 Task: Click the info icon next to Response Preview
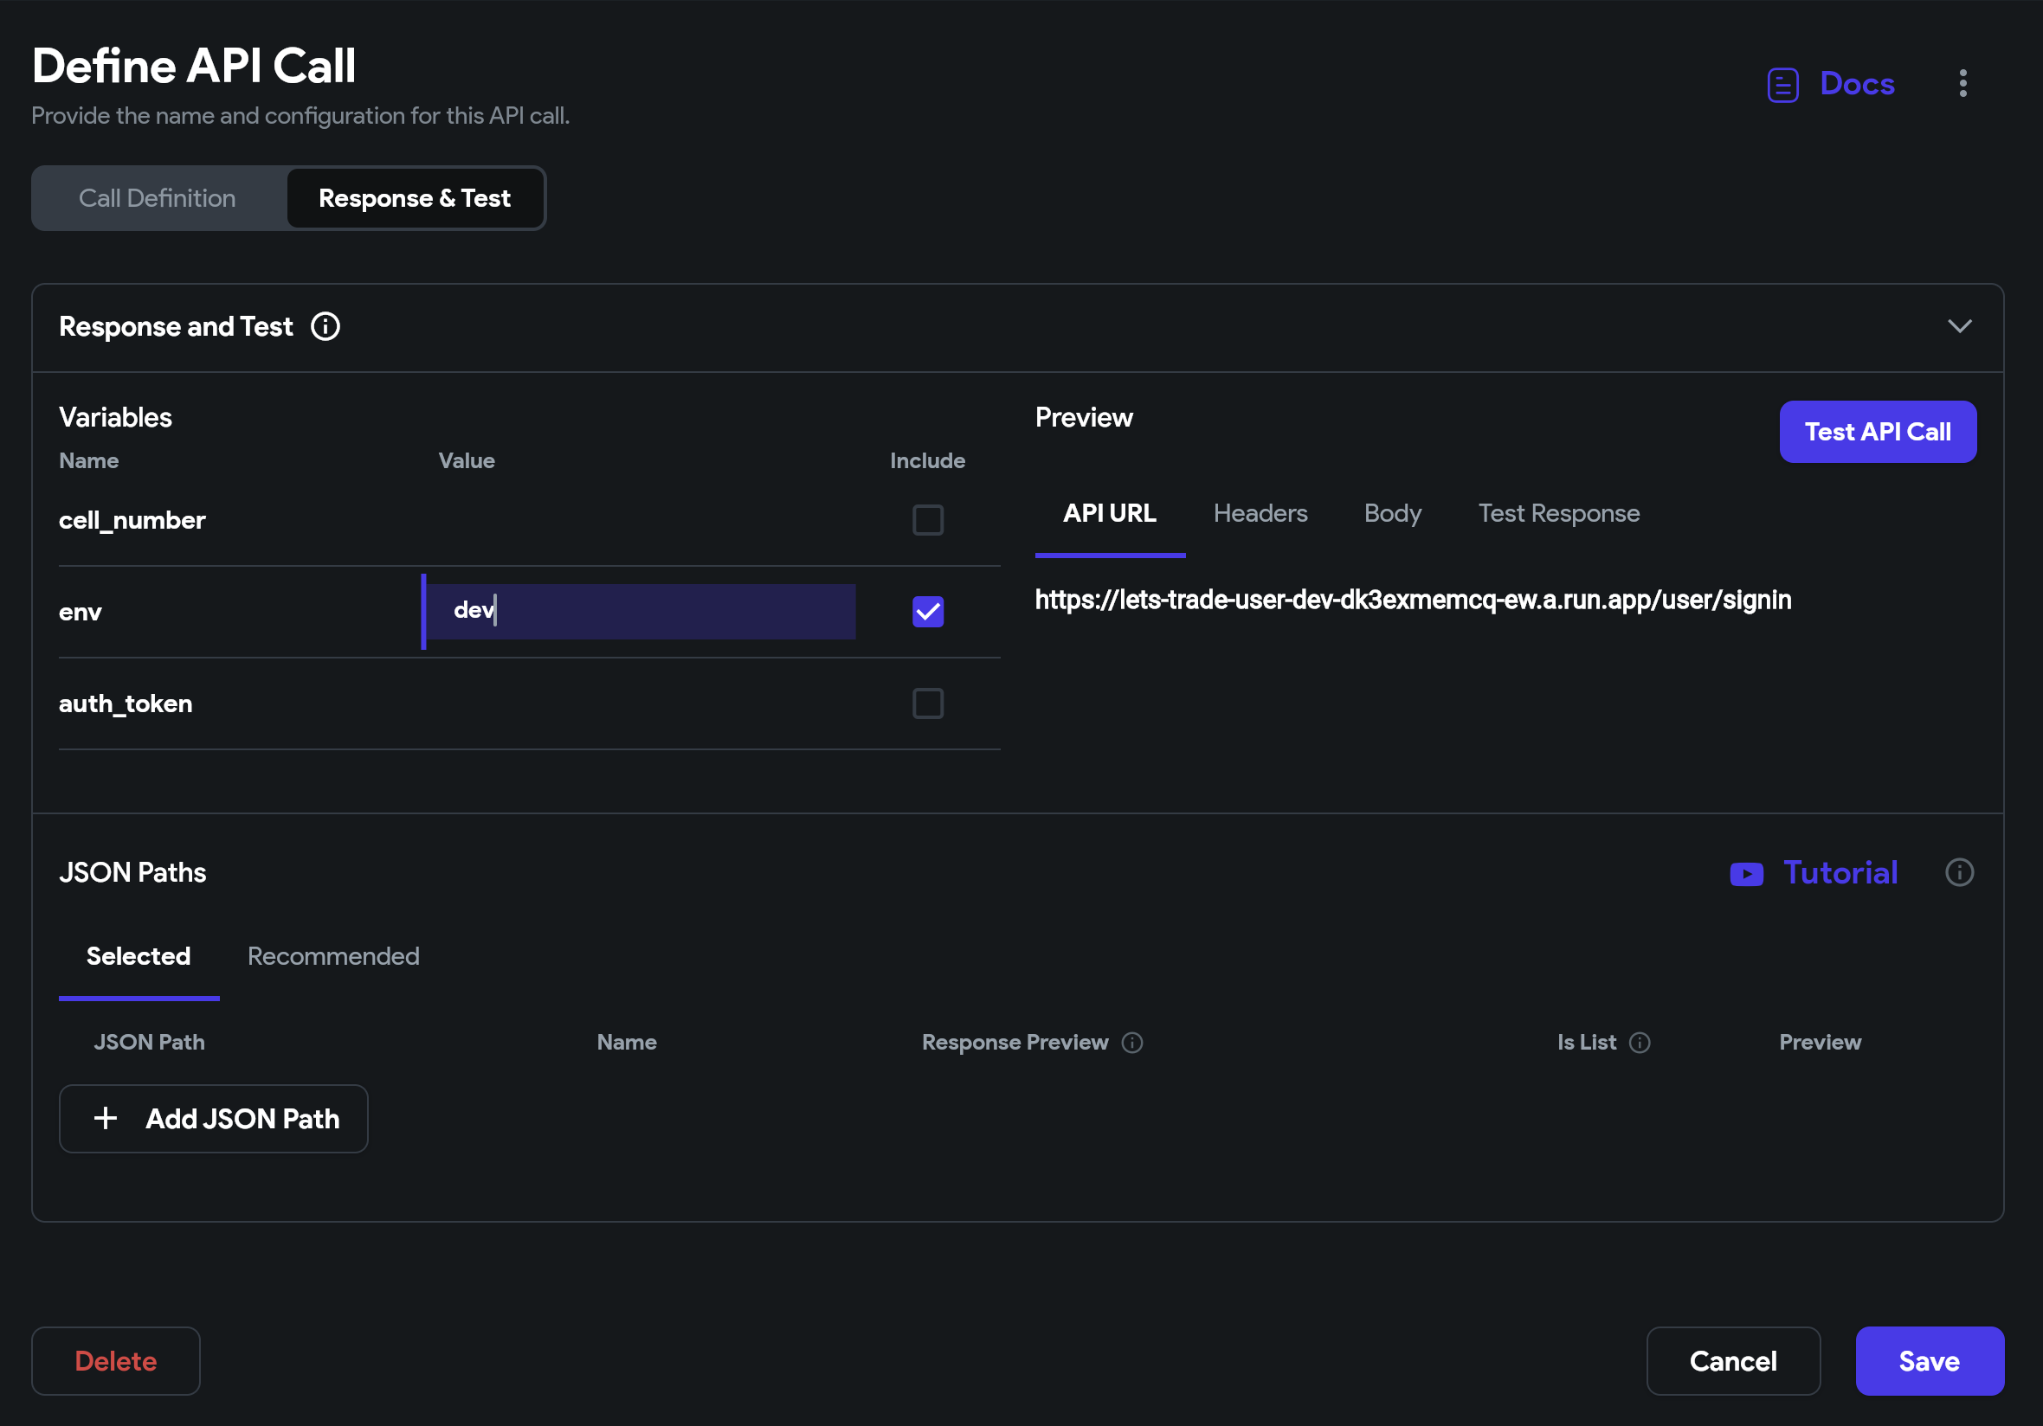click(x=1131, y=1043)
